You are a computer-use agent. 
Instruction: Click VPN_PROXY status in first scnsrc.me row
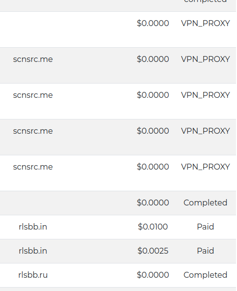[205, 59]
